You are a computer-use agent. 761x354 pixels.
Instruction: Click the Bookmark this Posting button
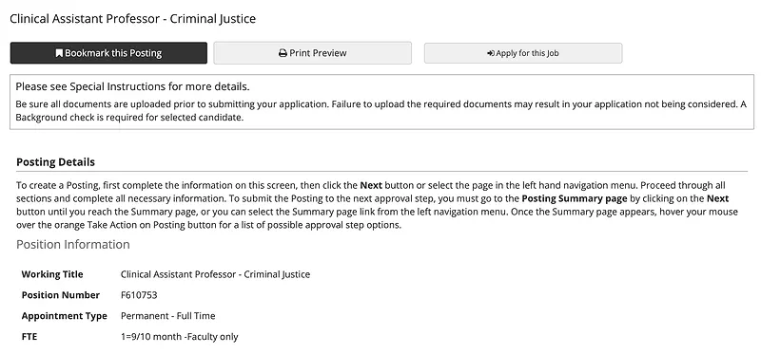[108, 53]
